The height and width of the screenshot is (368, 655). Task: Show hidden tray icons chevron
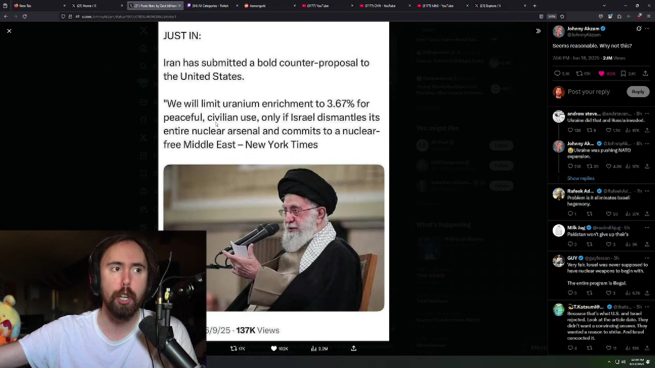pos(609,362)
